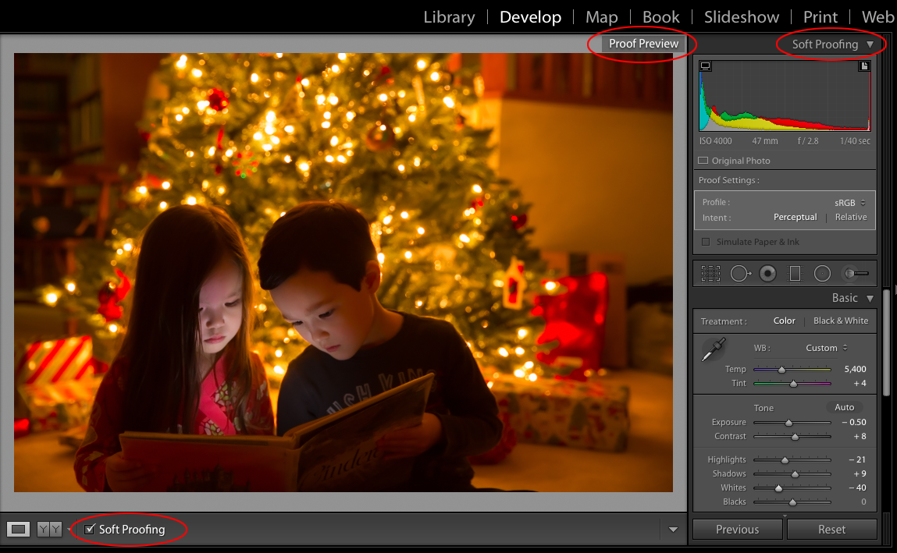The width and height of the screenshot is (897, 553).
Task: Select the Spot Removal tool
Action: point(739,273)
